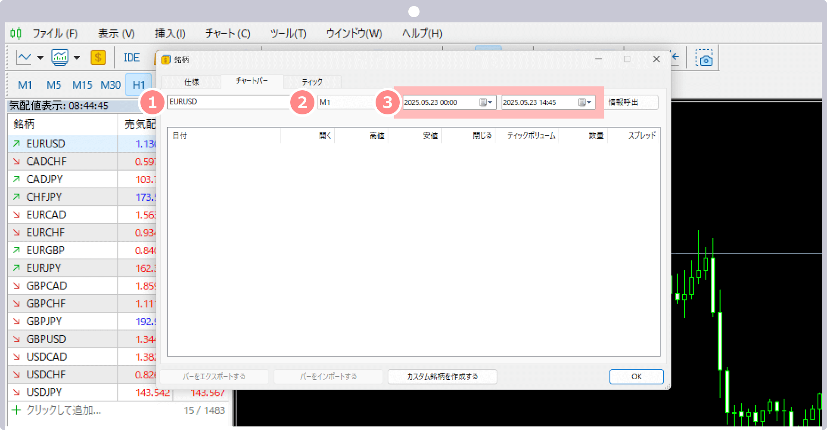This screenshot has width=827, height=430.
Task: Select the M1 timeframe button
Action: coord(25,85)
